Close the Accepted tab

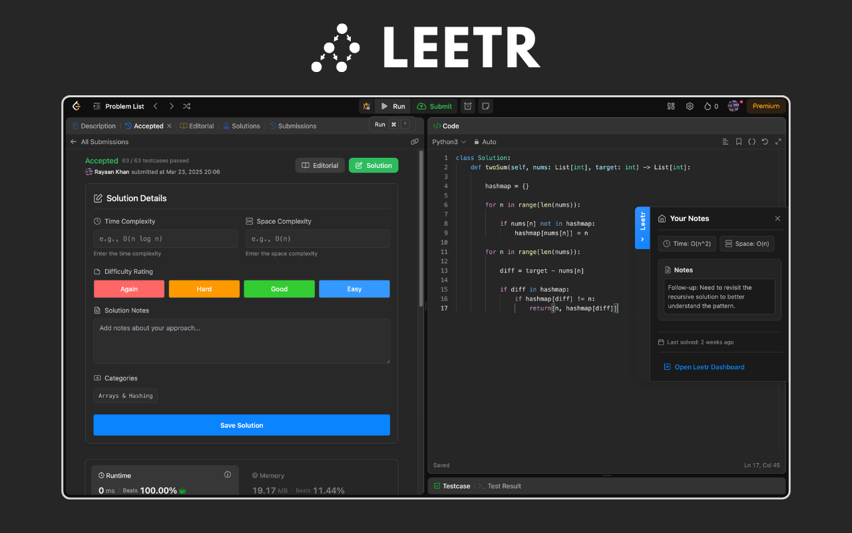click(169, 126)
